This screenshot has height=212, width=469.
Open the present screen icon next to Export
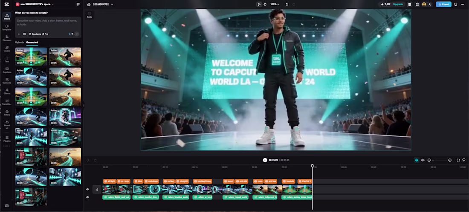point(455,4)
